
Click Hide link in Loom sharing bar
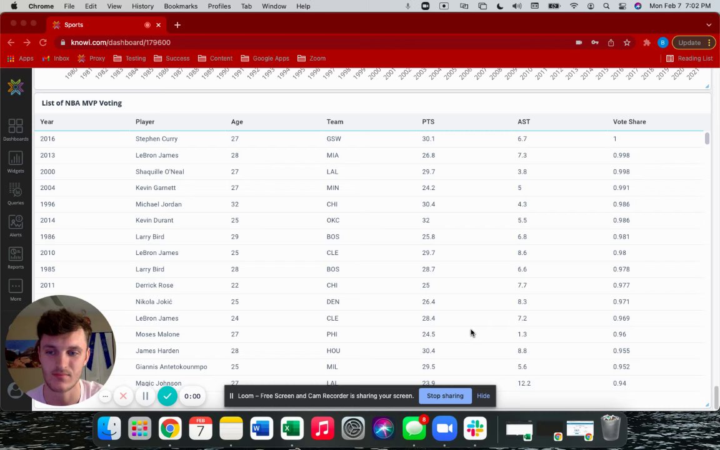click(x=483, y=396)
